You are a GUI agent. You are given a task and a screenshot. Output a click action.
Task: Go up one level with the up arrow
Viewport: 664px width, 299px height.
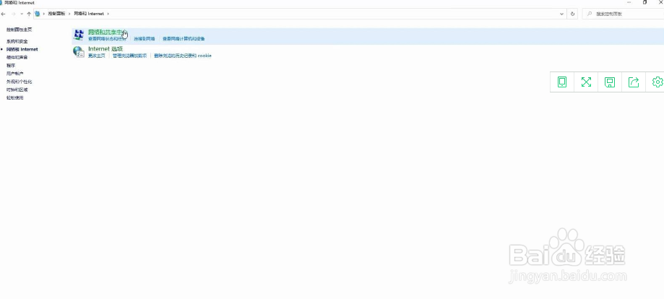[29, 14]
